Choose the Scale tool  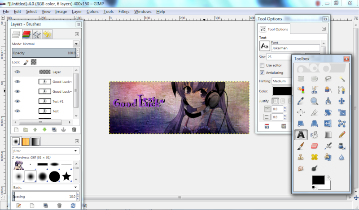tap(341, 112)
